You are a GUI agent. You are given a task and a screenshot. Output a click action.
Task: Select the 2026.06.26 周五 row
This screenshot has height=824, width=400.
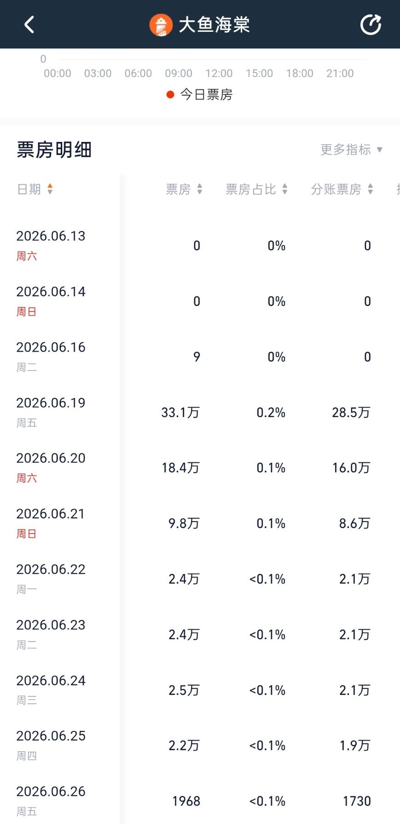pos(200,801)
